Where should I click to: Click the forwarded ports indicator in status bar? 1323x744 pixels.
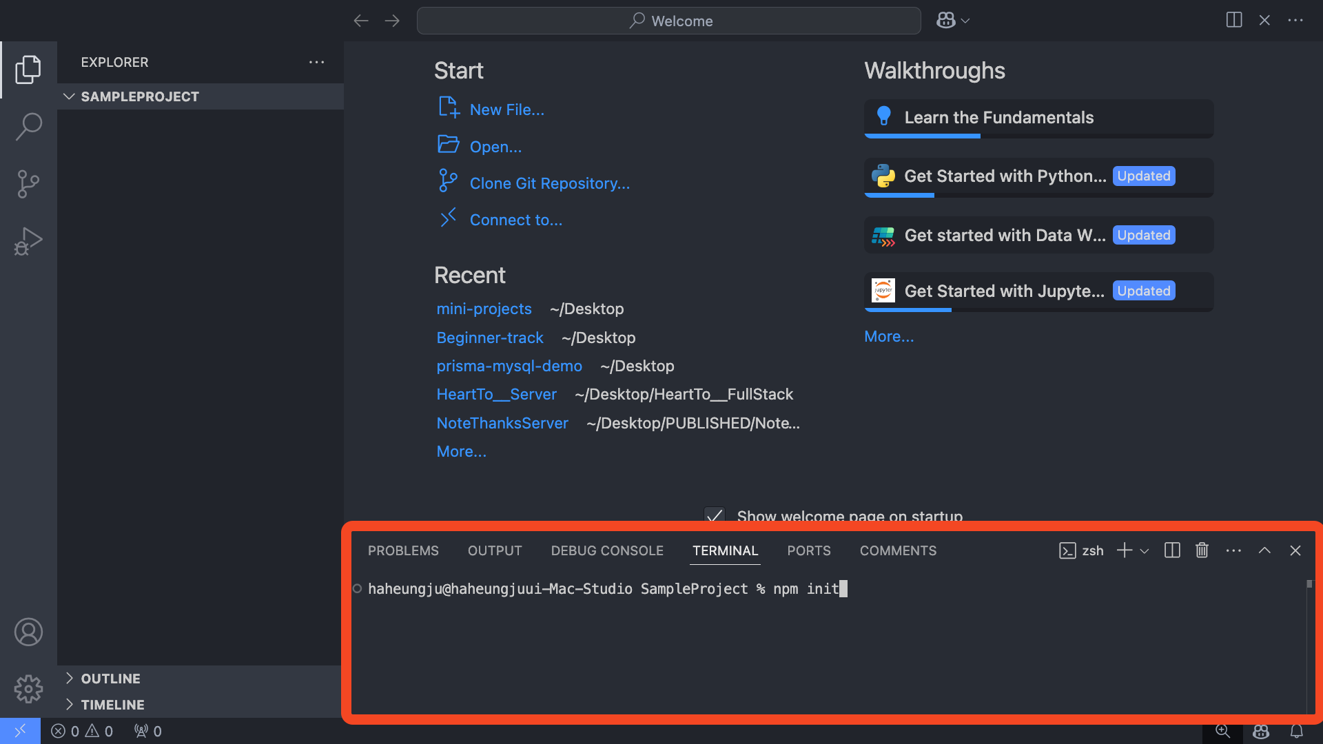coord(148,731)
